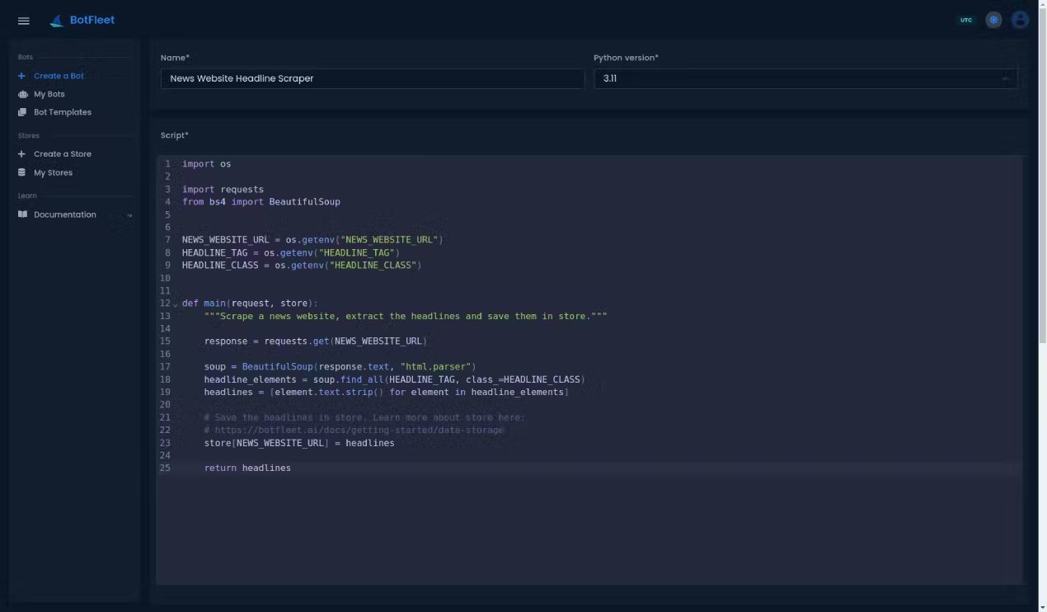
Task: Click line number 1 in the gutter
Action: coord(167,163)
